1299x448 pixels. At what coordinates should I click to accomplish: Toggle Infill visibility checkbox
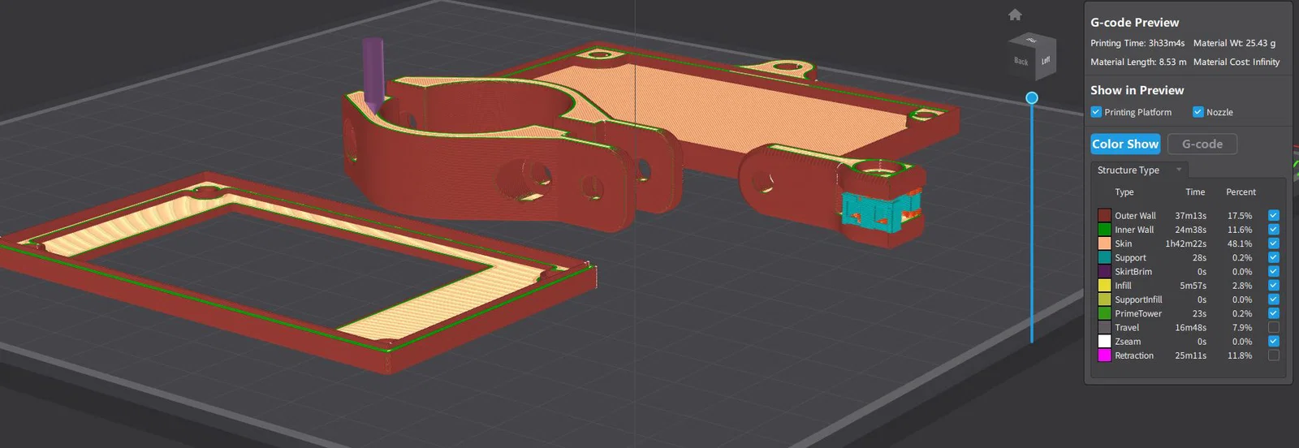[x=1273, y=285]
